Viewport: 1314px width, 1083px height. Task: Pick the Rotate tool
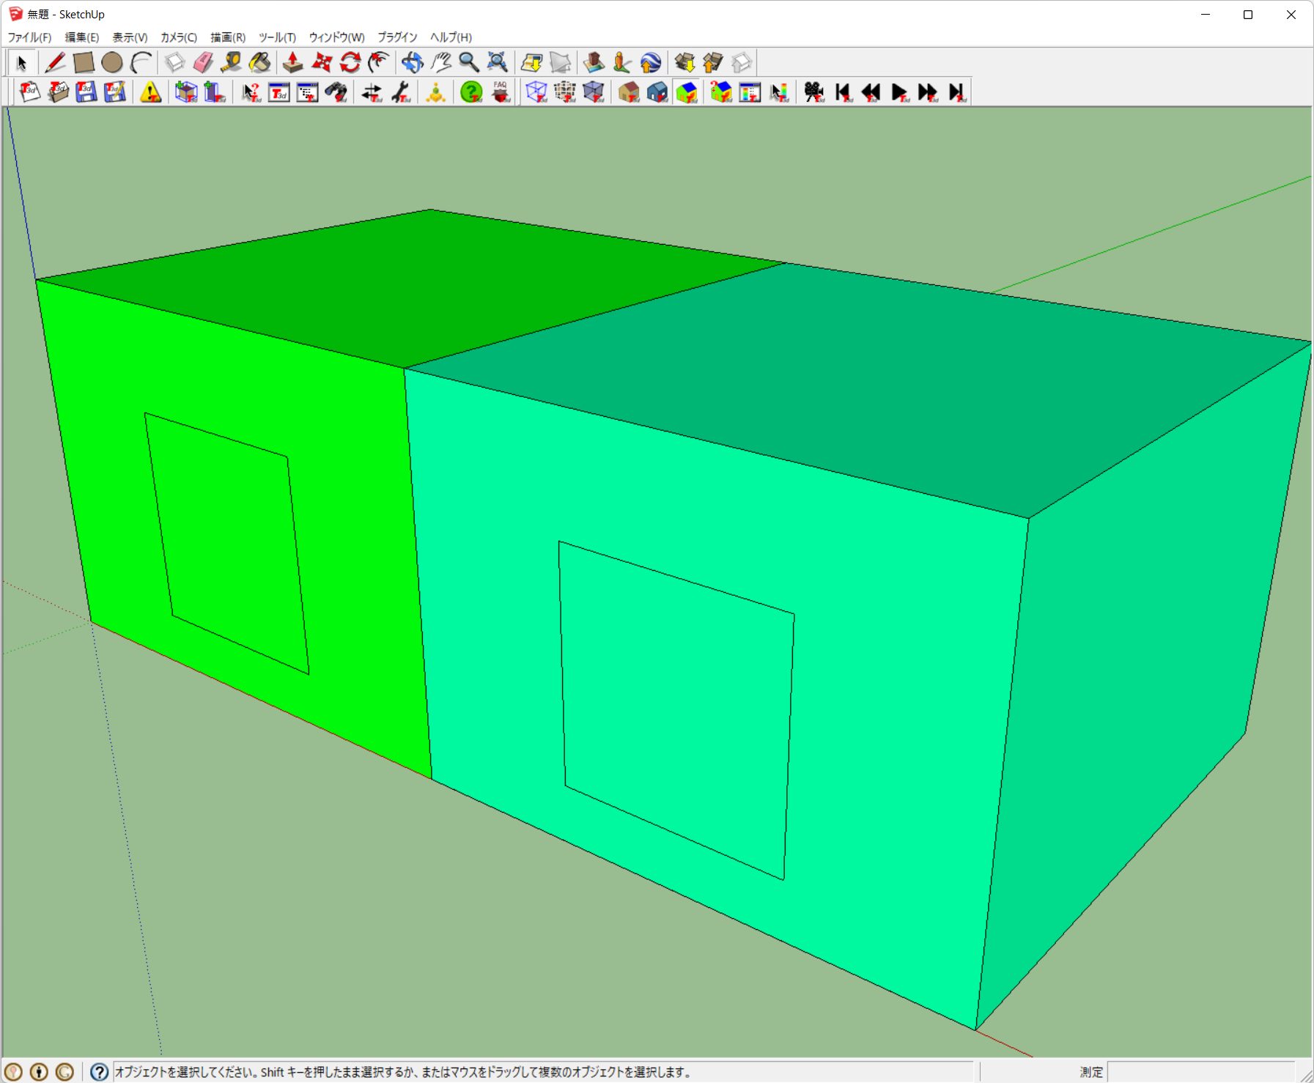350,63
